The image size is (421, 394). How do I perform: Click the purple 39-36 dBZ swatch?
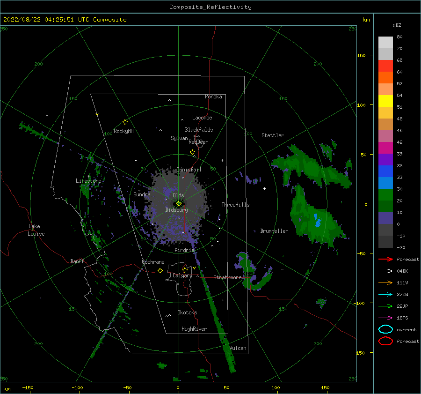pyautogui.click(x=385, y=160)
